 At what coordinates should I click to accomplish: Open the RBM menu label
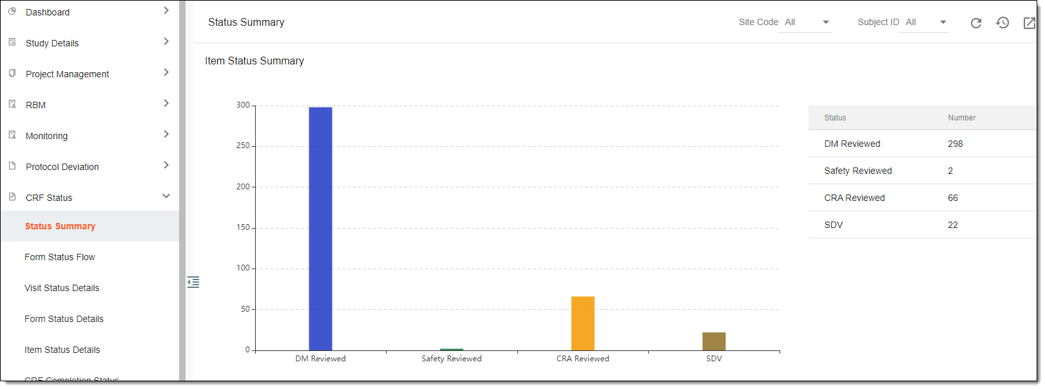click(x=35, y=105)
